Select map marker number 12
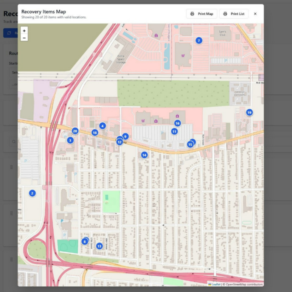The height and width of the screenshot is (292, 292). 120,142
